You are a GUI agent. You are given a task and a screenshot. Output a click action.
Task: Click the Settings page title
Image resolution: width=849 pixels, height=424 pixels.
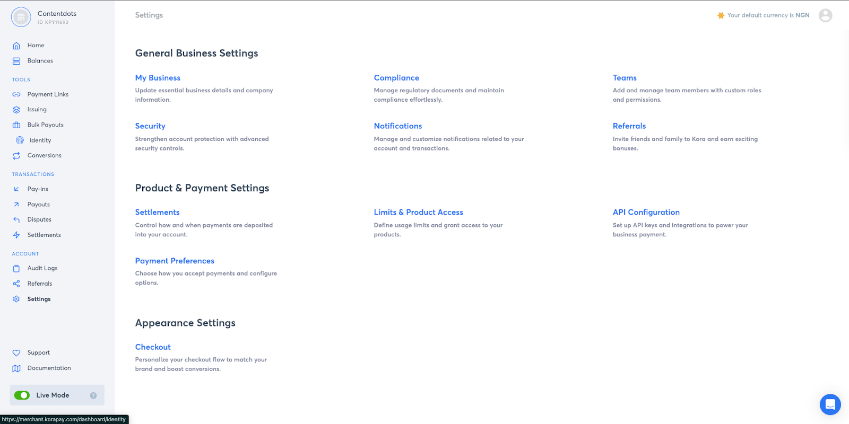[x=149, y=15]
